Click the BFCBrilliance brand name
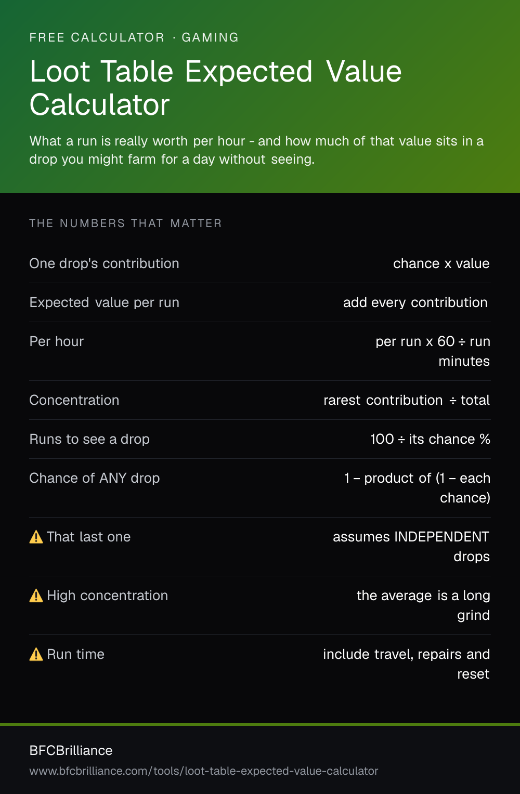520x794 pixels. pos(71,750)
